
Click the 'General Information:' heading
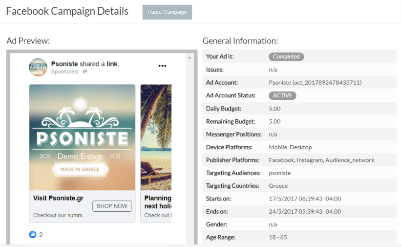click(x=240, y=41)
